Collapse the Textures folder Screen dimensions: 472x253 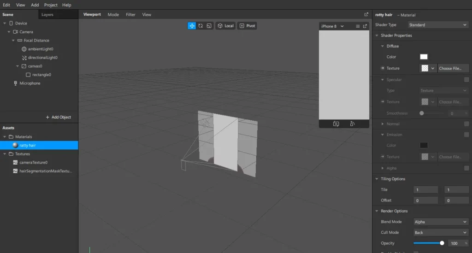(5, 154)
